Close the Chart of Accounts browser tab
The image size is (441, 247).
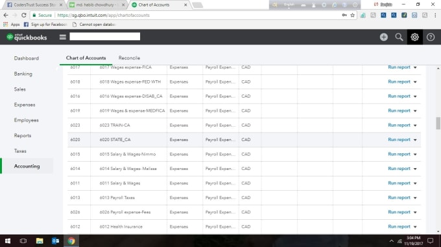185,5
